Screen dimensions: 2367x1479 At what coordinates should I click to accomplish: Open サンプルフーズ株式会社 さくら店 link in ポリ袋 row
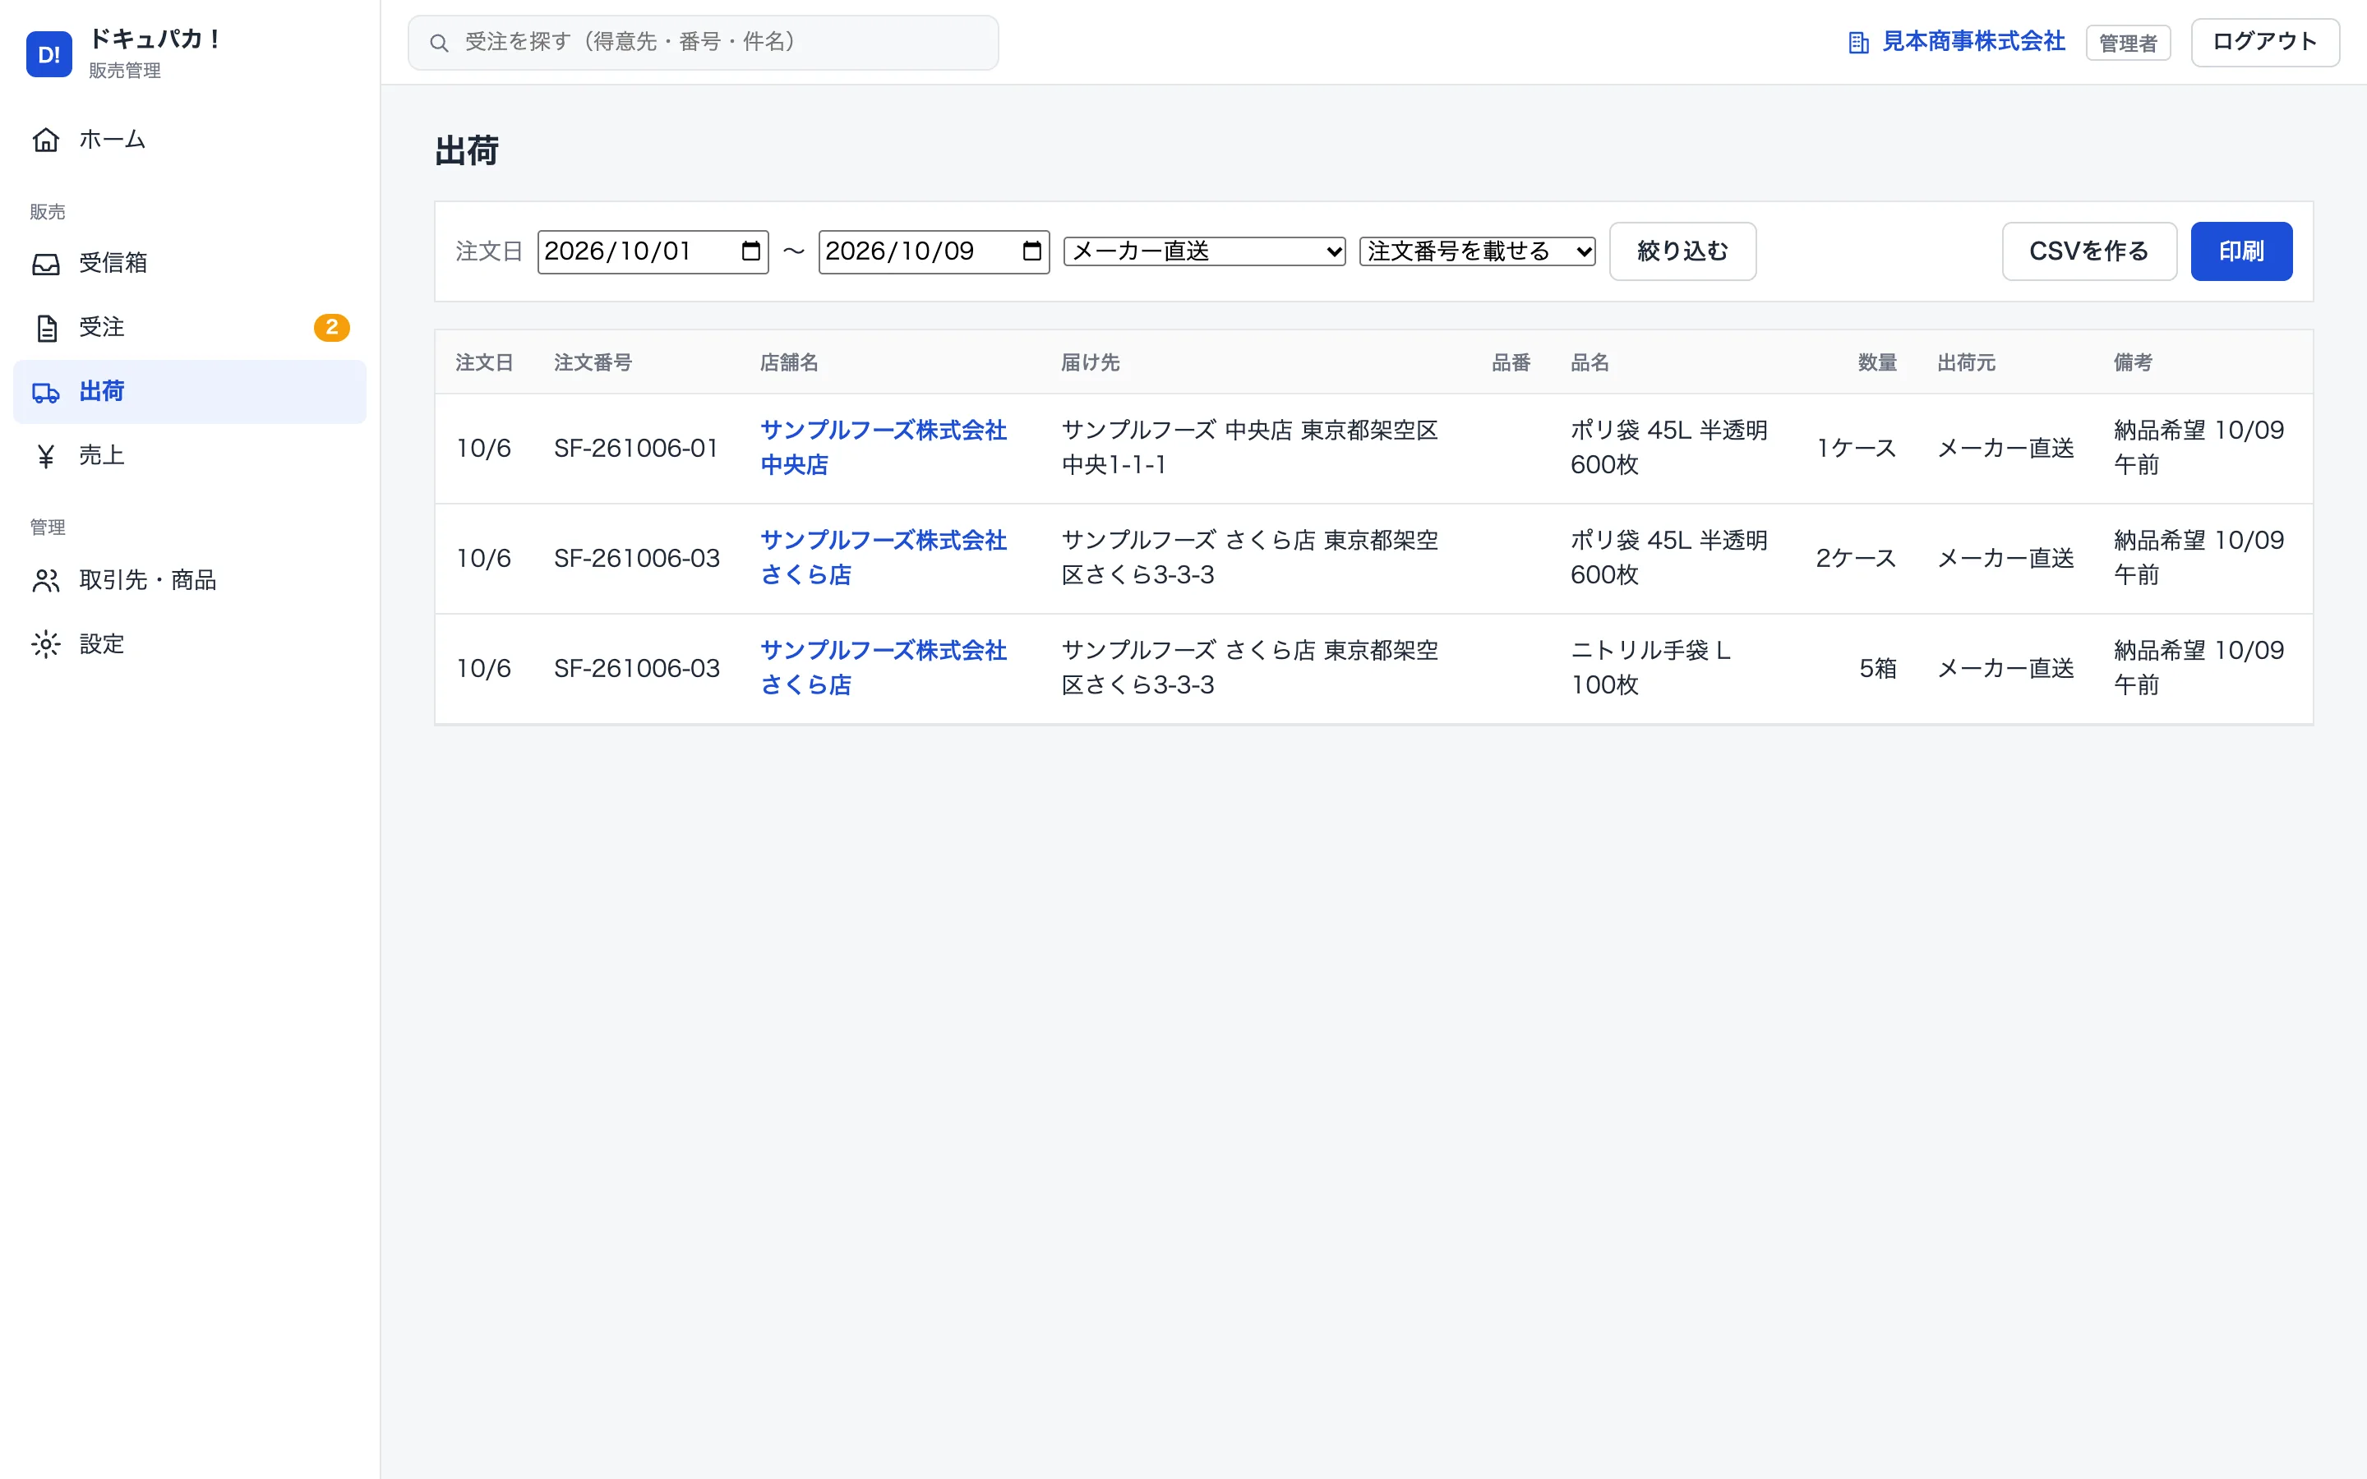884,558
